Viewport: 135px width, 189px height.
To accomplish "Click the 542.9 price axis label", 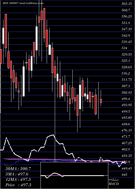I will click(126, 36).
